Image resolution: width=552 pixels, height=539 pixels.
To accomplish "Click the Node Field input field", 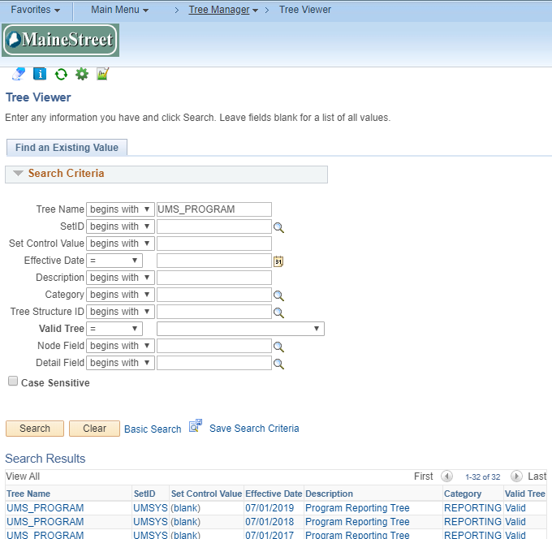I will (214, 346).
